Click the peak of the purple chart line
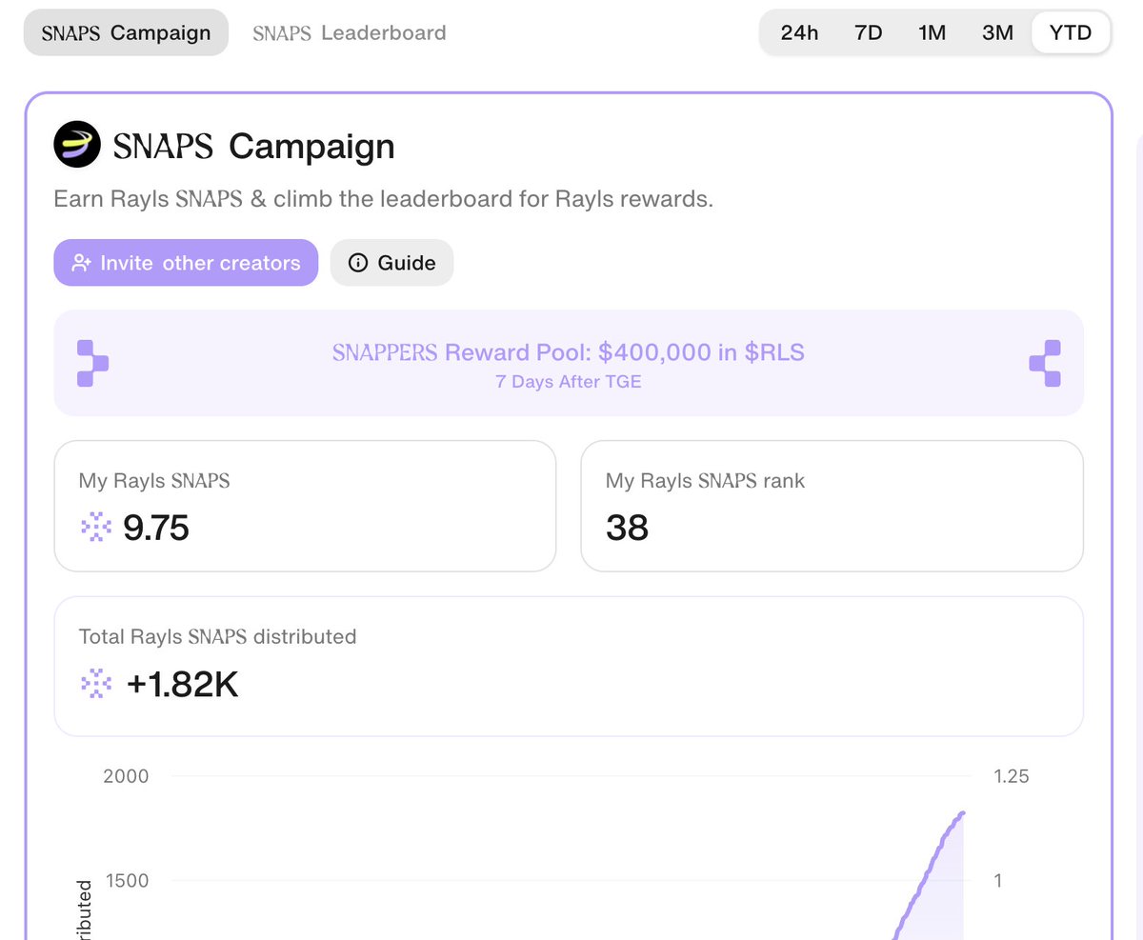Image resolution: width=1143 pixels, height=940 pixels. click(x=963, y=813)
